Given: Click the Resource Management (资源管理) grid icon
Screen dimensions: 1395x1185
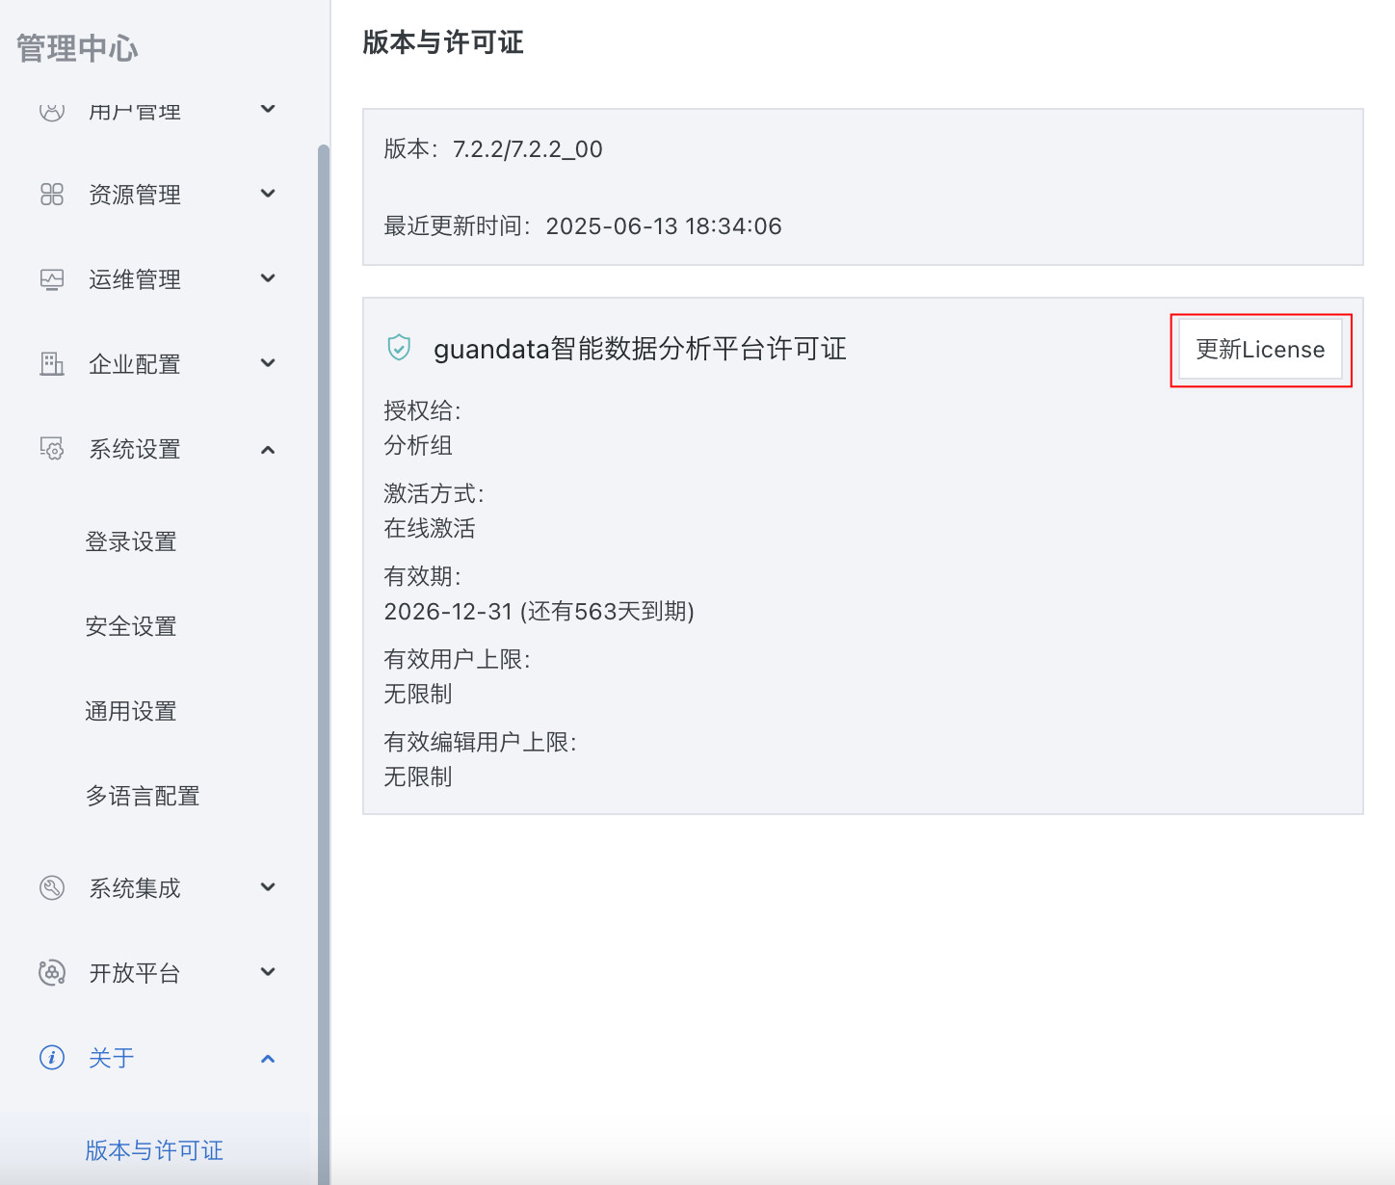Looking at the screenshot, I should tap(52, 195).
